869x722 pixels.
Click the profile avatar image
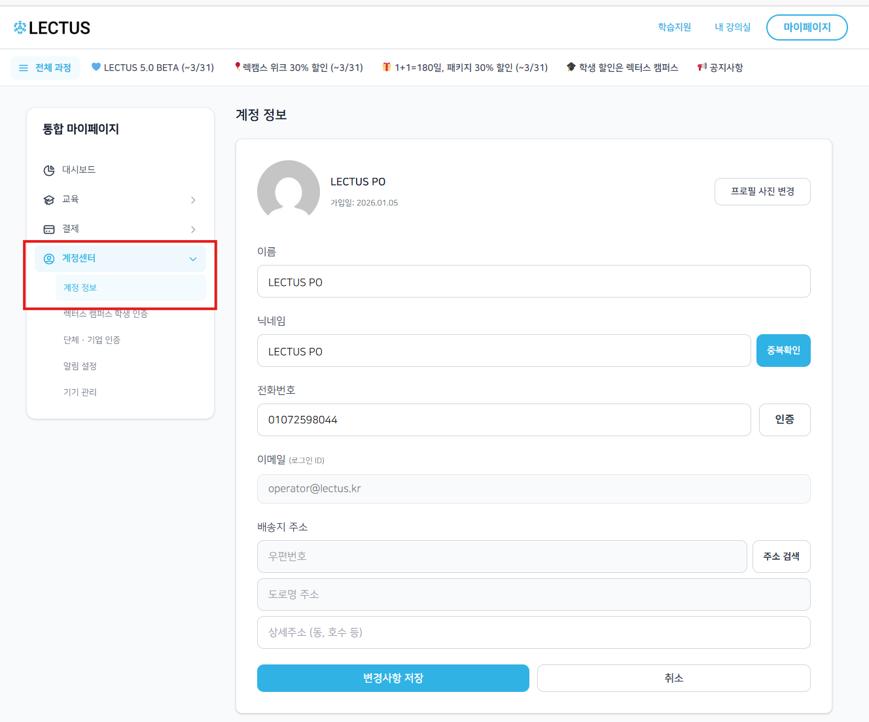click(x=289, y=191)
